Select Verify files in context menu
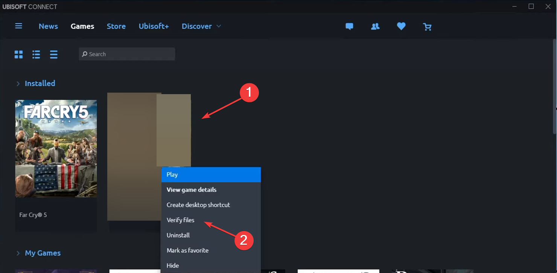557x273 pixels. pos(211,220)
